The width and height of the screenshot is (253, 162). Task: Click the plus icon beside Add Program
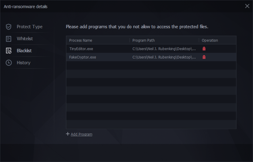pos(68,134)
